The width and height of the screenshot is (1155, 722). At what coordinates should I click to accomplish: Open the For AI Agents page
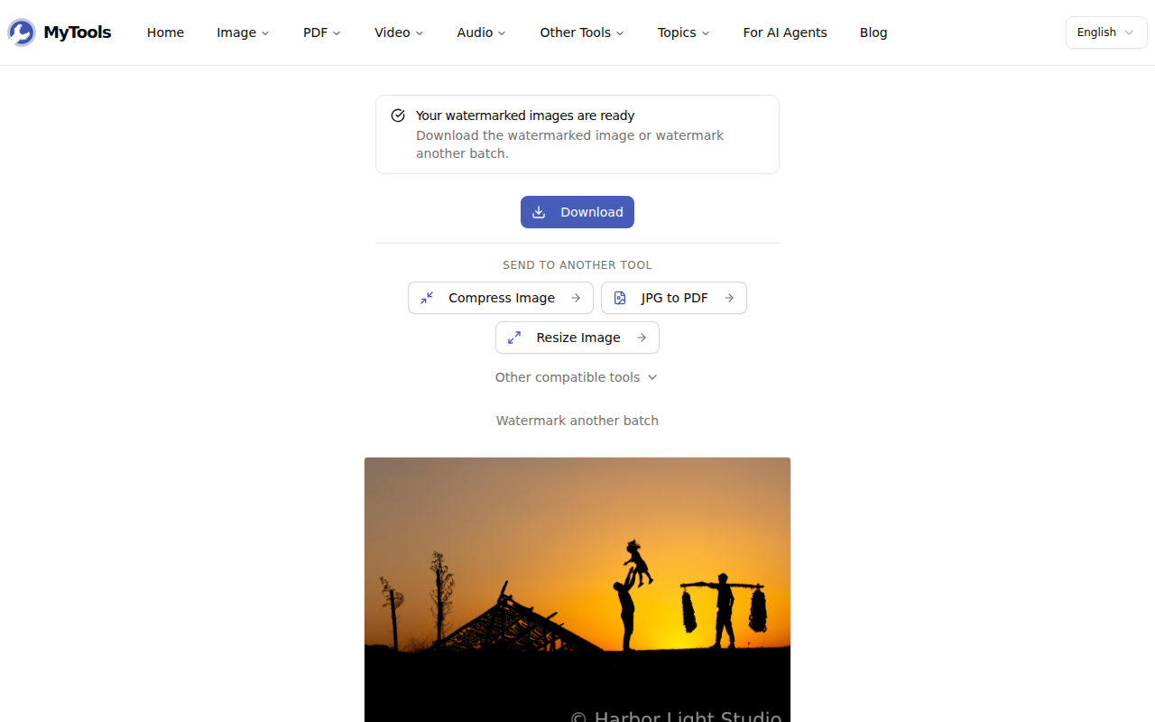[785, 32]
